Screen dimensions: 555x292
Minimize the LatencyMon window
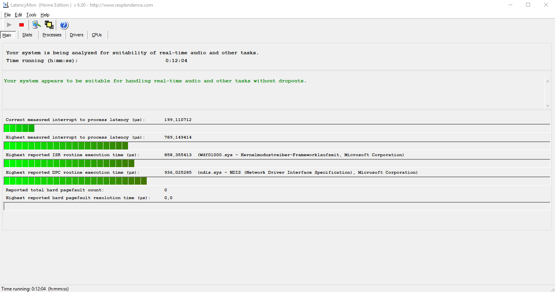click(x=511, y=5)
